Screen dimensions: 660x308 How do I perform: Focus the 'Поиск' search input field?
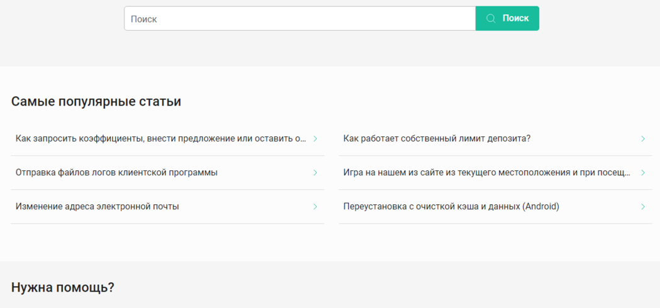(299, 19)
